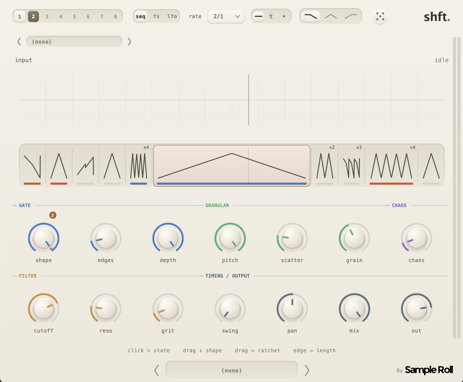This screenshot has height=382, width=463.
Task: Click the reso knob
Action: tap(106, 309)
